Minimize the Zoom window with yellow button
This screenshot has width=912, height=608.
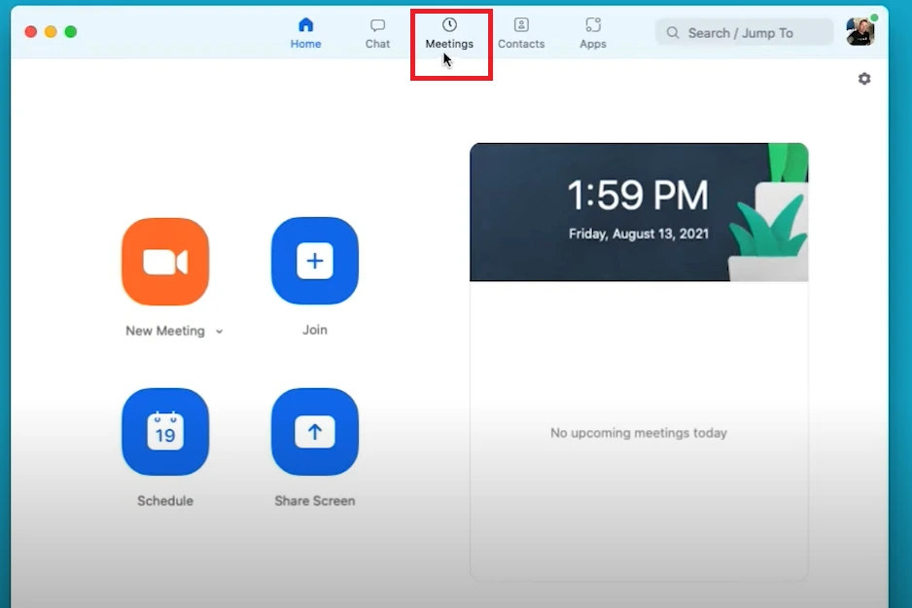coord(51,30)
